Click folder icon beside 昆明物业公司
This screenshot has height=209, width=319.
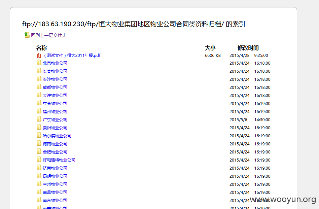pos(39,175)
